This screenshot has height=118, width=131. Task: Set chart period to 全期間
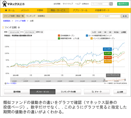[123, 32]
